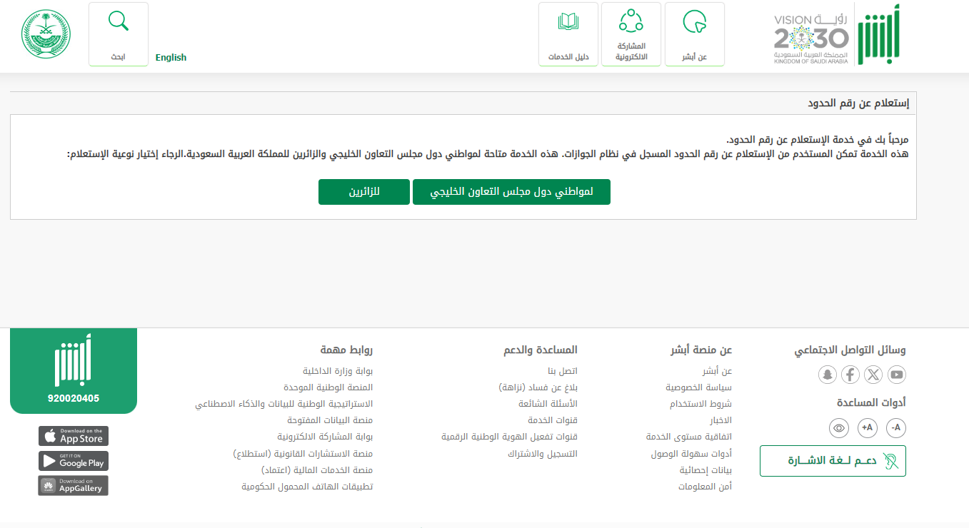This screenshot has height=528, width=969.
Task: Click the search magnifier (ابحث) icon
Action: coord(119,21)
